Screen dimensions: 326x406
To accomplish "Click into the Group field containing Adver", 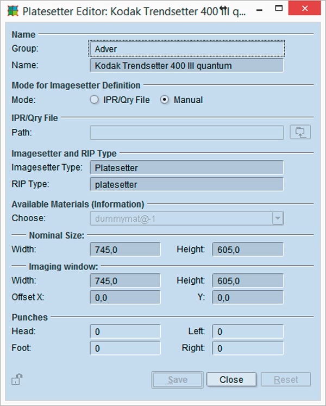I will coord(186,48).
